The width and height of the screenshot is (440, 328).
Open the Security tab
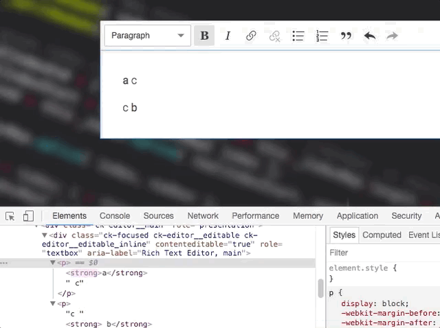click(406, 215)
